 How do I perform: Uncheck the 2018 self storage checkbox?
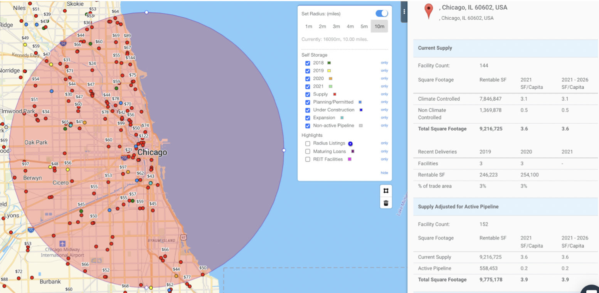308,63
